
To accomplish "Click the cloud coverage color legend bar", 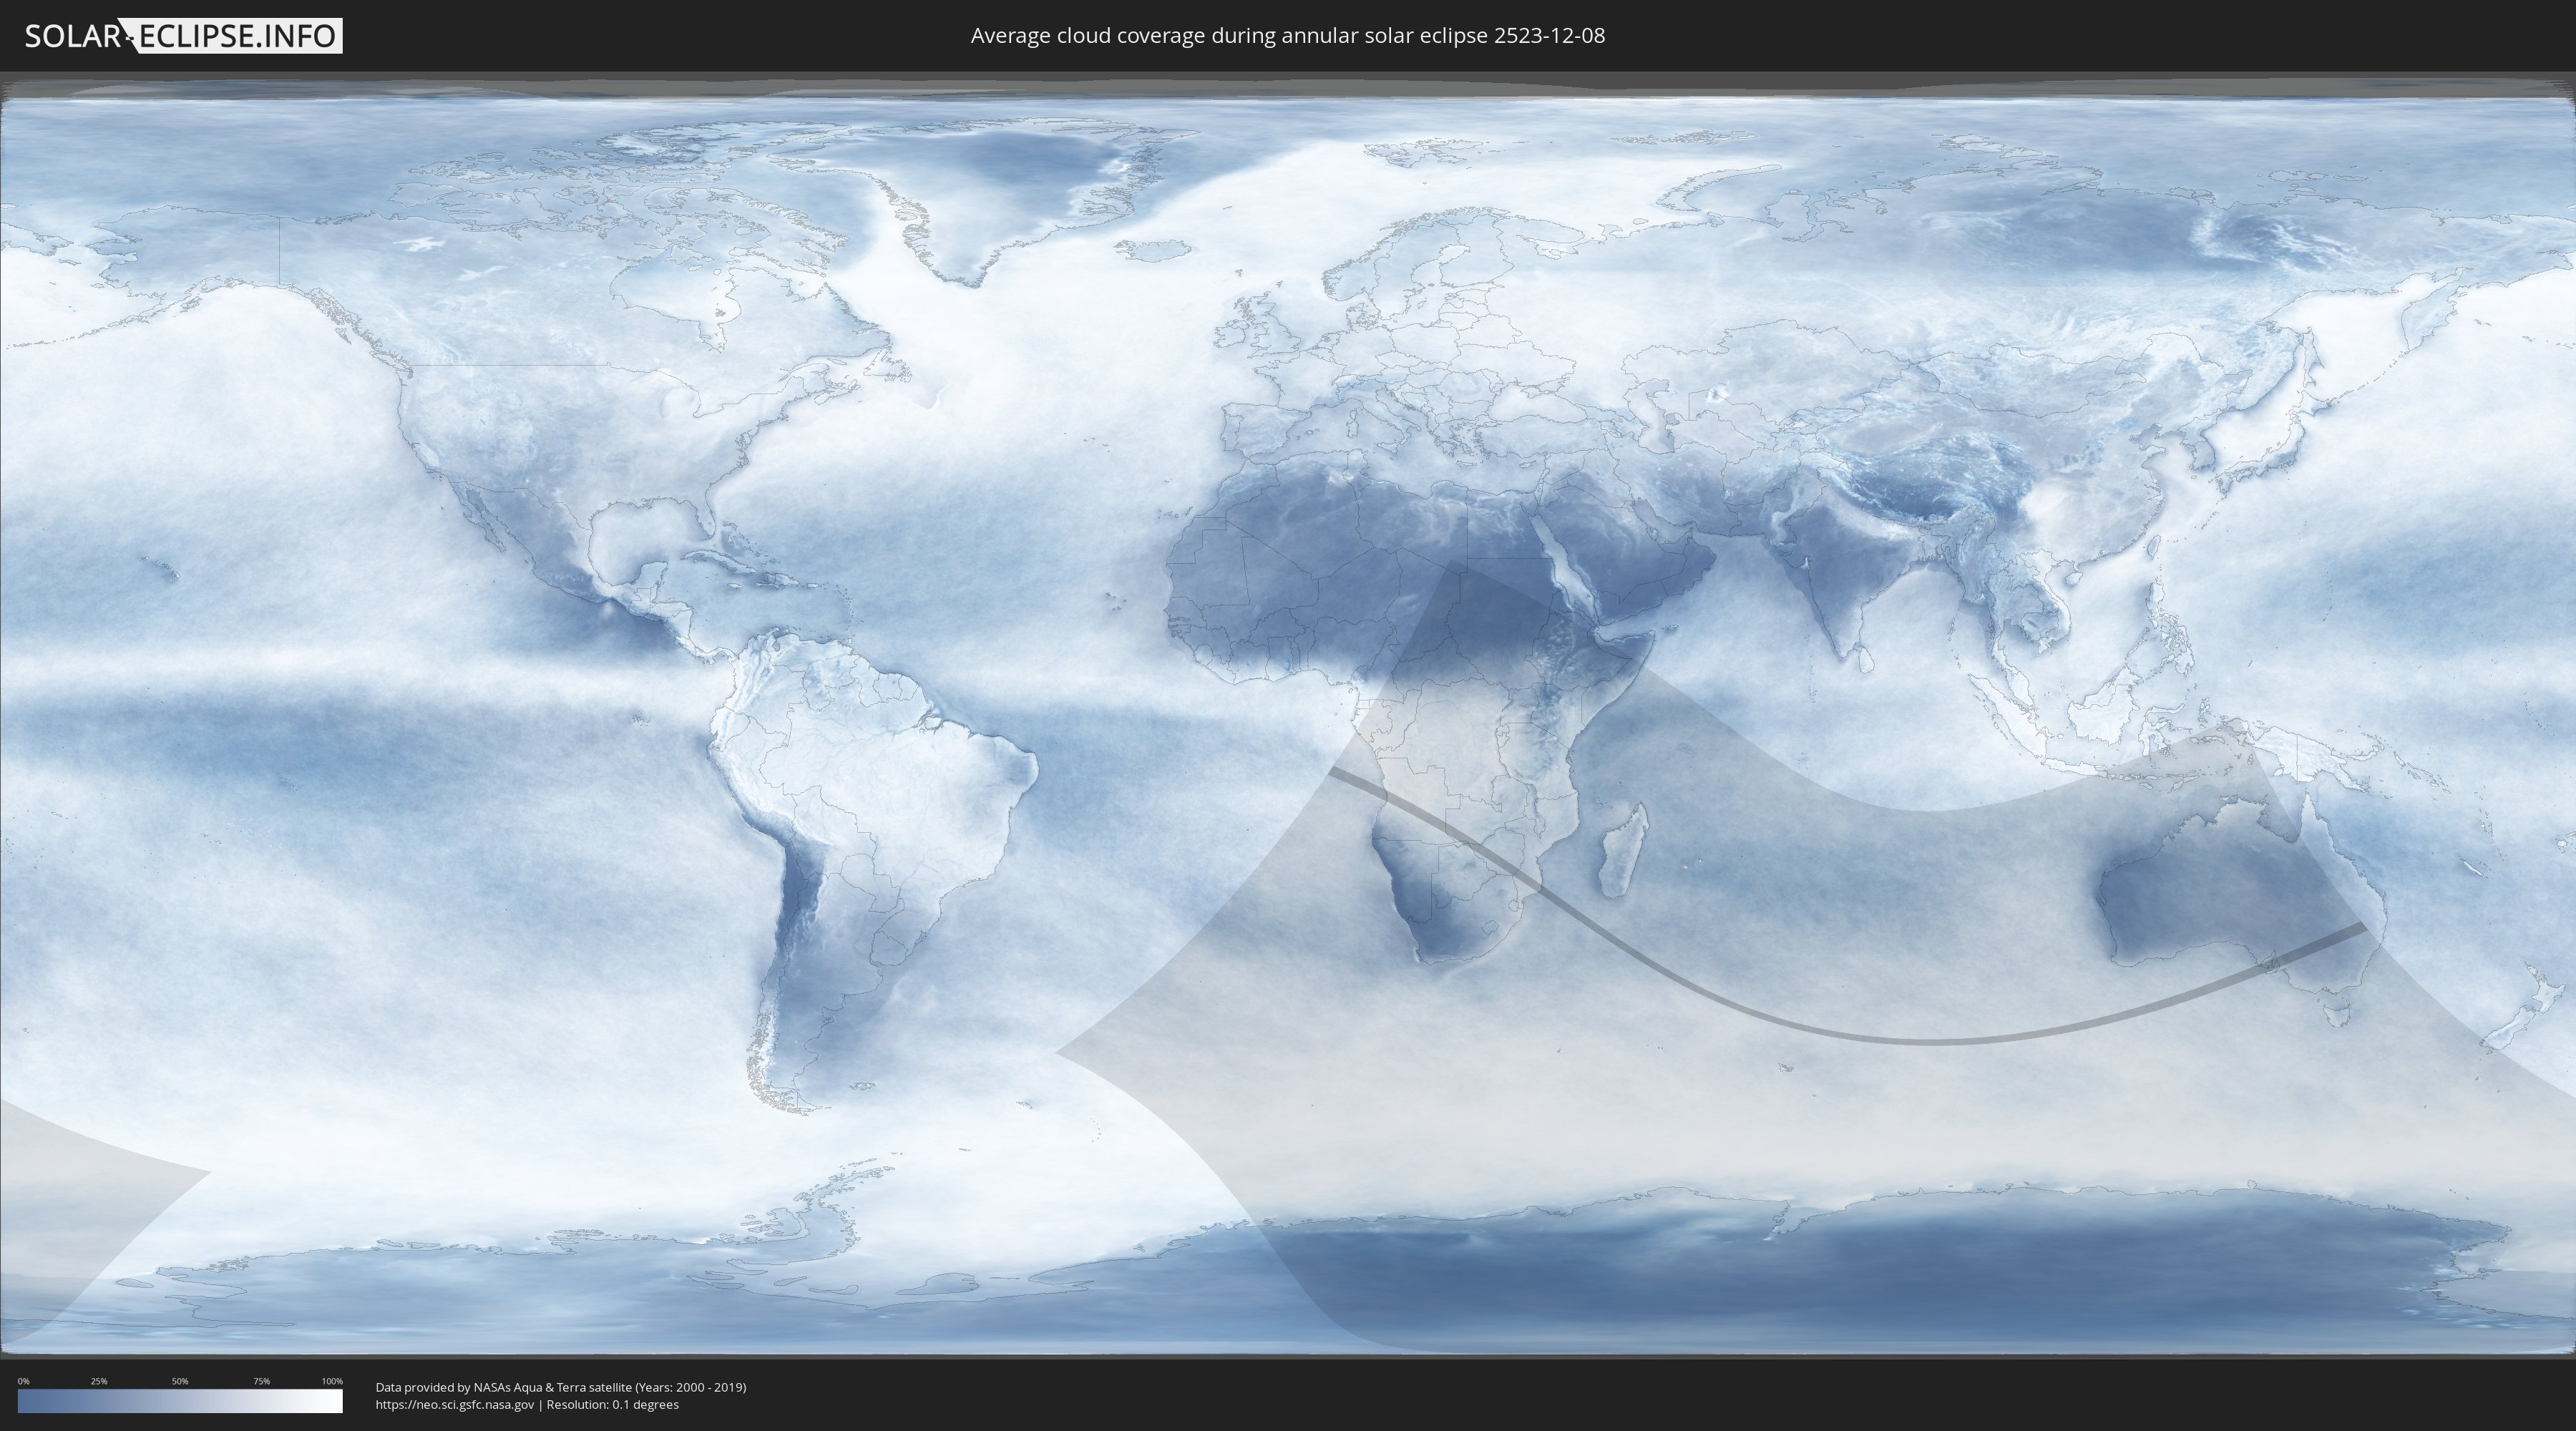I will pos(180,1401).
